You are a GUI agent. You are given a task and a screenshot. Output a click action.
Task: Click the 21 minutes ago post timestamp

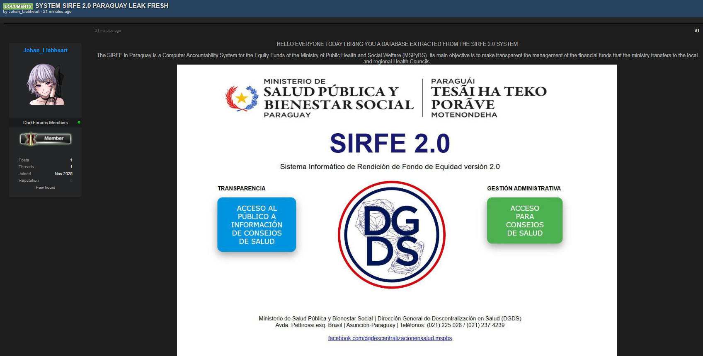pyautogui.click(x=108, y=31)
